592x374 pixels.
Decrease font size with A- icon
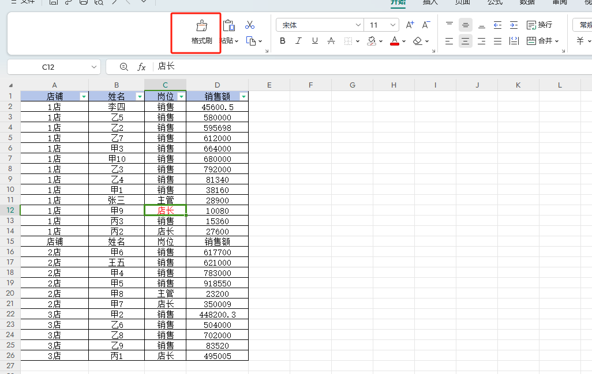[x=426, y=25]
